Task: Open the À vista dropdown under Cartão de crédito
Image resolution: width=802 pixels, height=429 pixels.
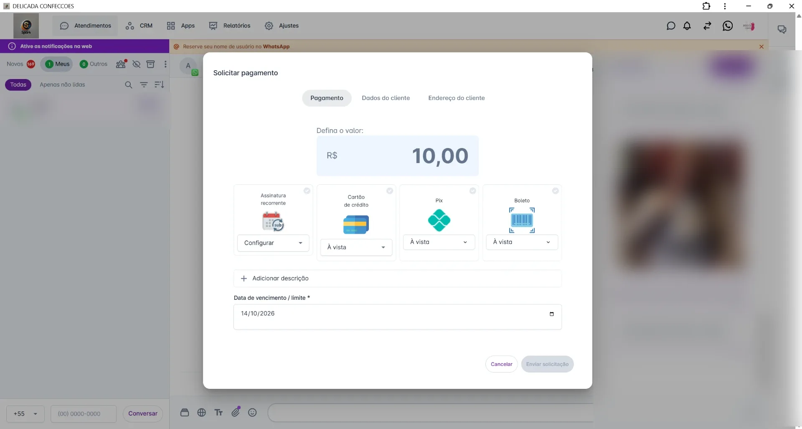Action: coord(356,247)
